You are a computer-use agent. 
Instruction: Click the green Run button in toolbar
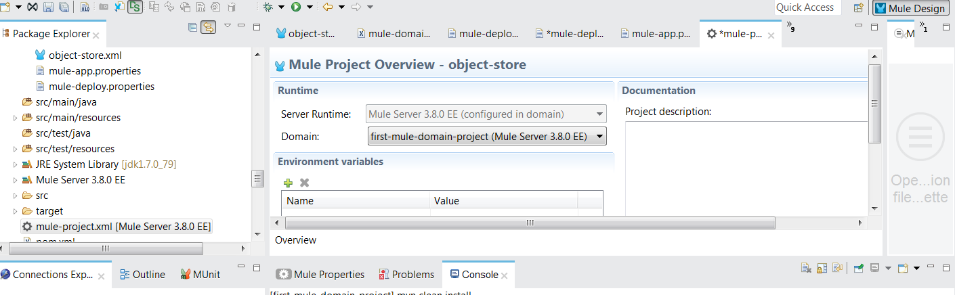point(296,7)
